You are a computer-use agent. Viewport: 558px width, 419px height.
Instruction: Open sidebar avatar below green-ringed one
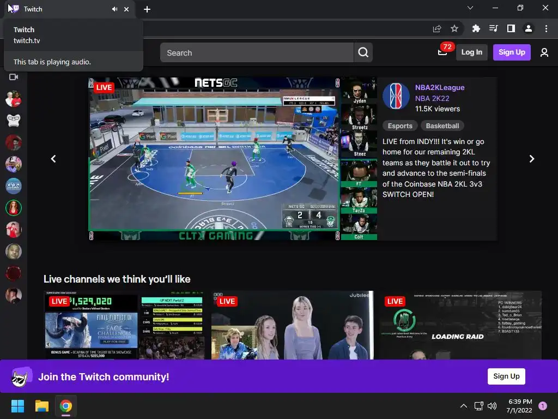pyautogui.click(x=14, y=230)
